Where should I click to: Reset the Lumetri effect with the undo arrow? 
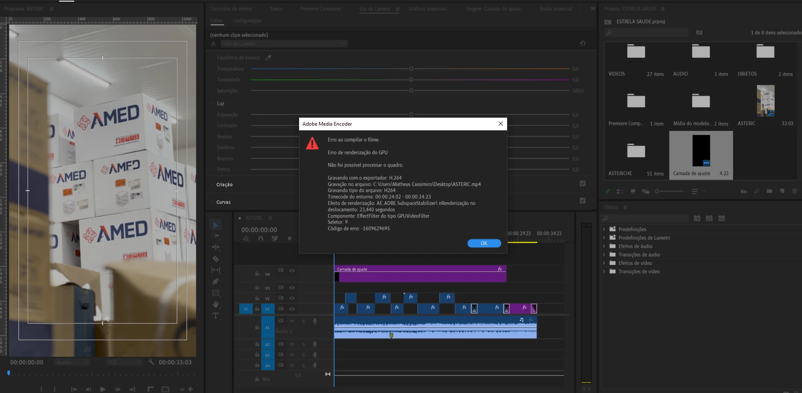[x=583, y=43]
